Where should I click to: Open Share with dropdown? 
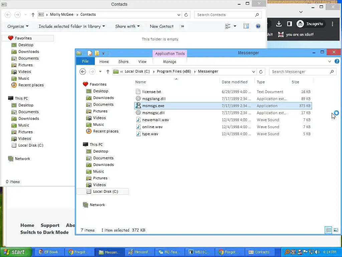point(127,26)
